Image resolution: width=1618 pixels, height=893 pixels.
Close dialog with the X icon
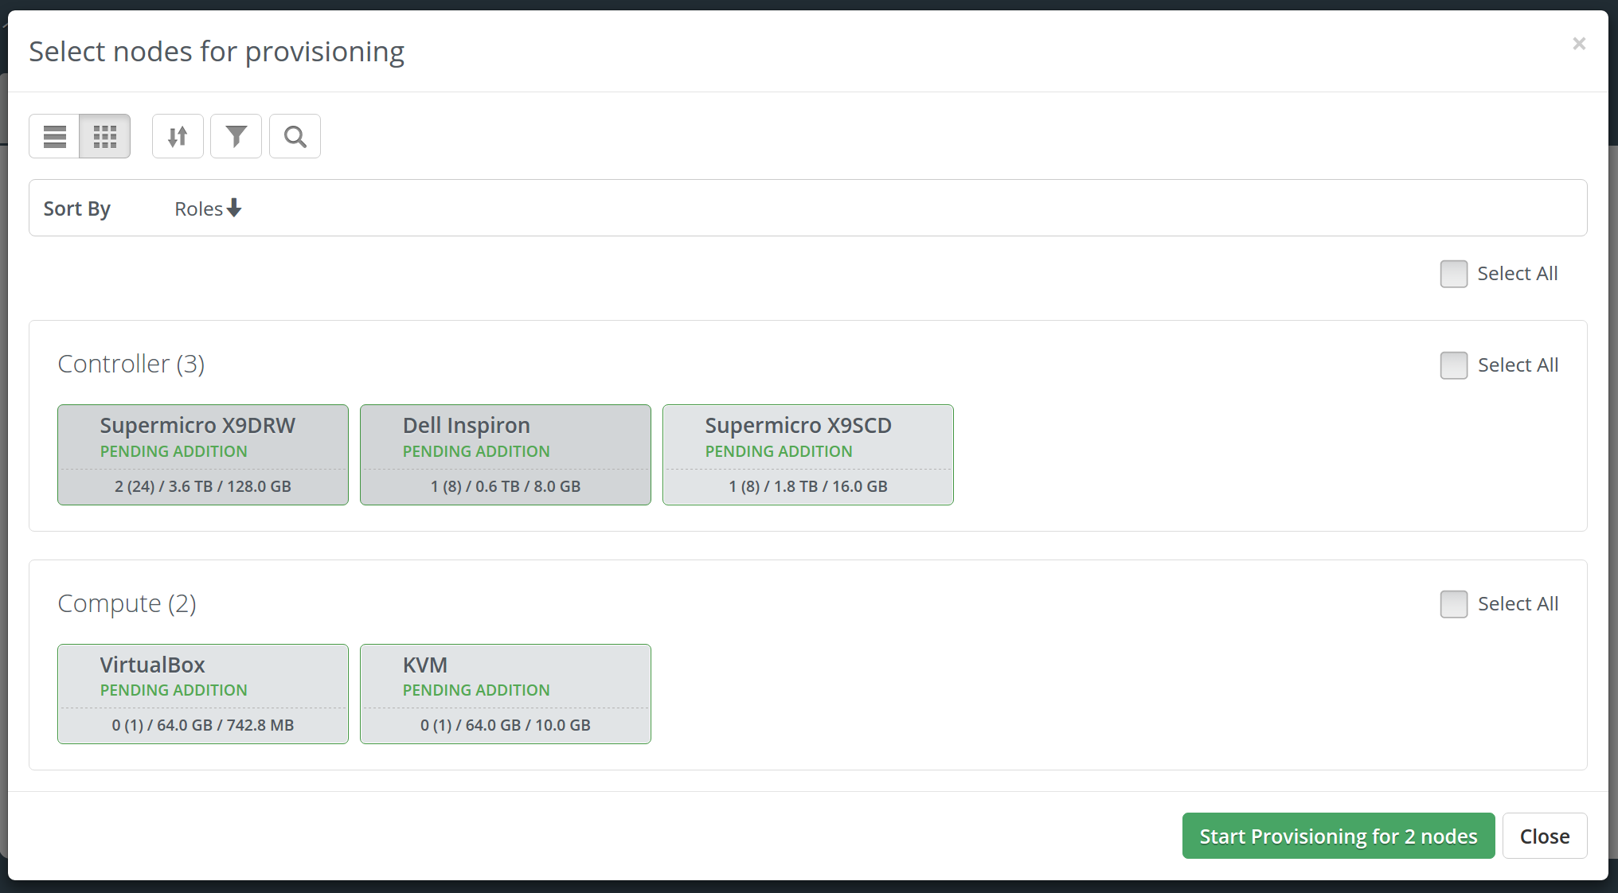(1579, 44)
